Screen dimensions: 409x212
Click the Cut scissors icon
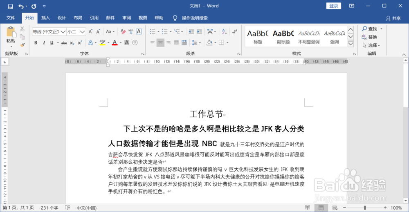pos(22,29)
